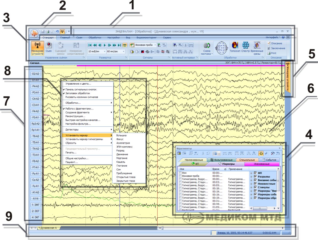Open the Создание фрагмента submenu
Viewport: 318px width, 240px height.
(87, 112)
